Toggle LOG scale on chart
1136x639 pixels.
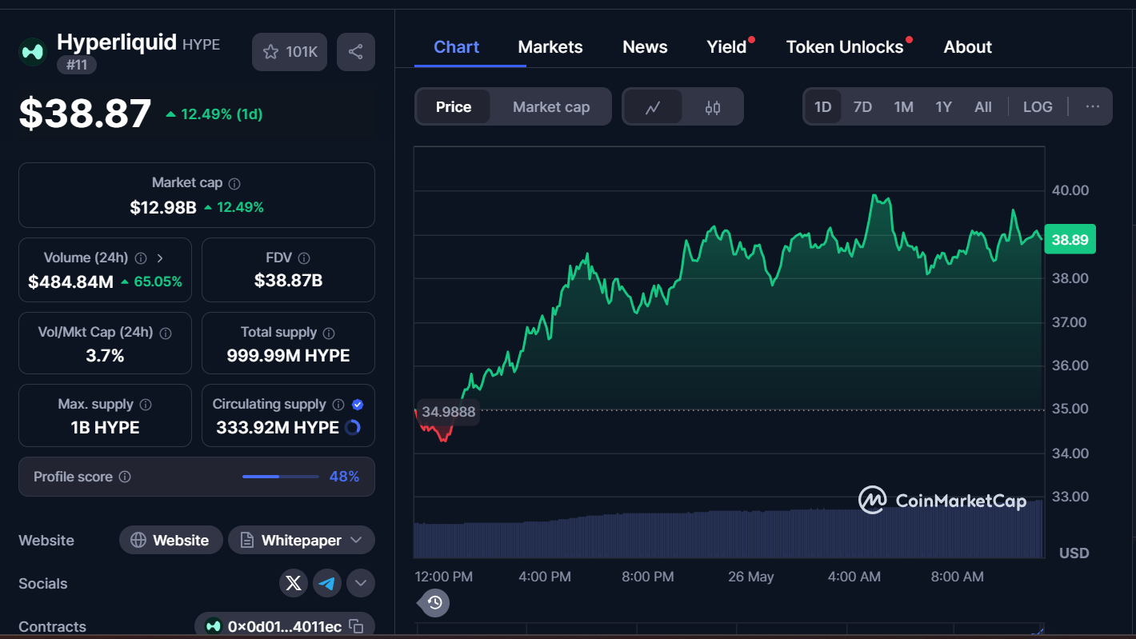tap(1038, 107)
